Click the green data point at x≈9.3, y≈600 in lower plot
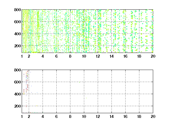169x127 pixels. [x=80, y=82]
